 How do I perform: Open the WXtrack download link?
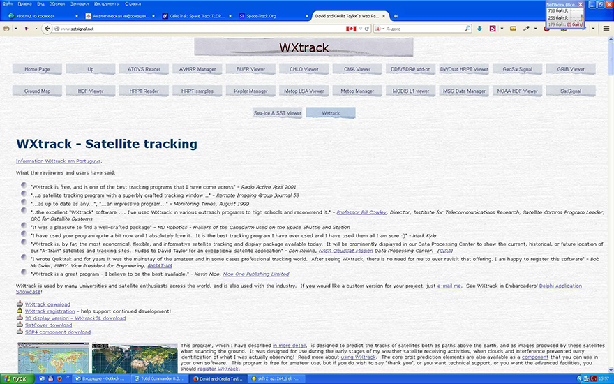pos(47,304)
